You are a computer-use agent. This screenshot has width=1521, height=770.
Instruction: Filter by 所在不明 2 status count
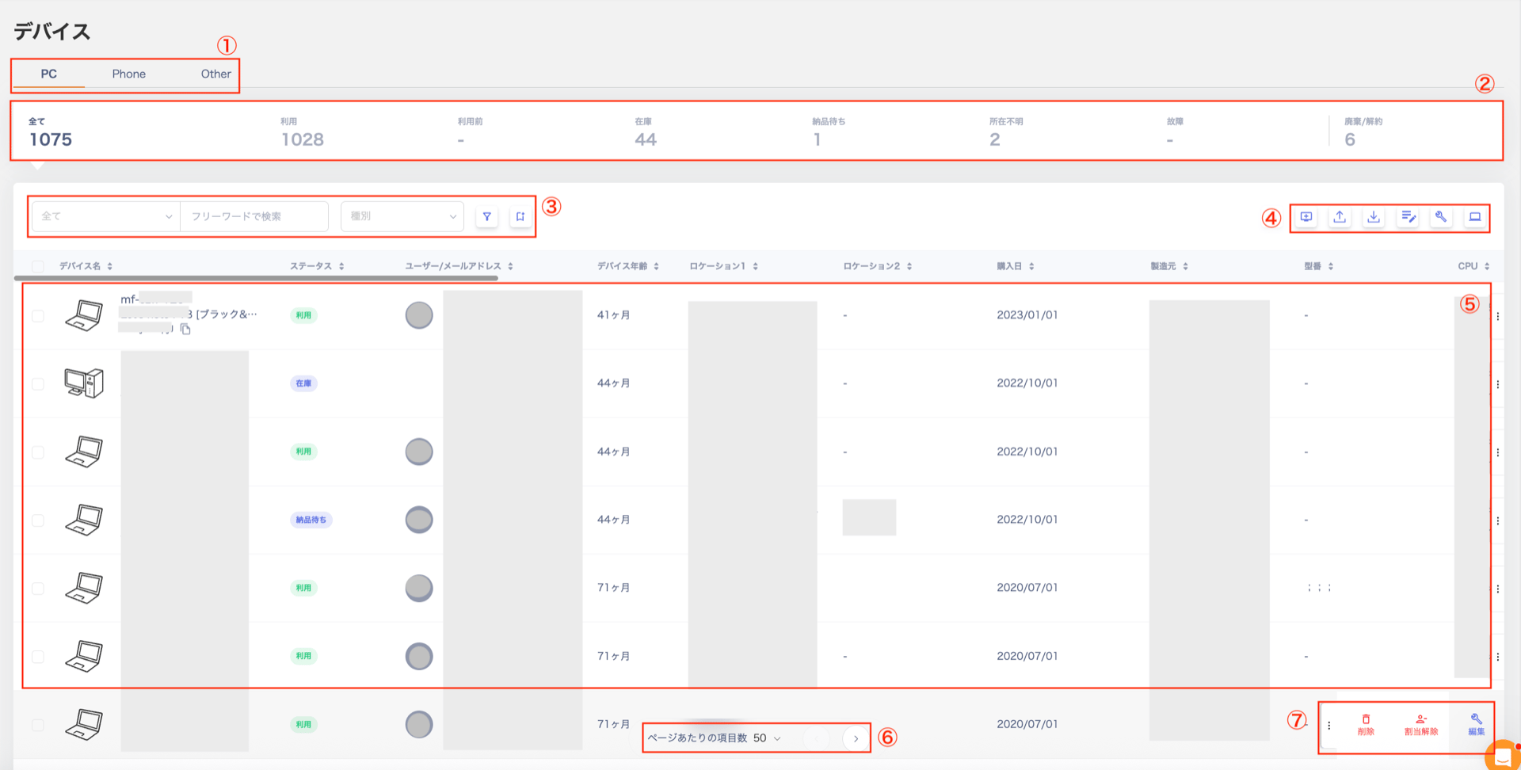(x=1006, y=132)
